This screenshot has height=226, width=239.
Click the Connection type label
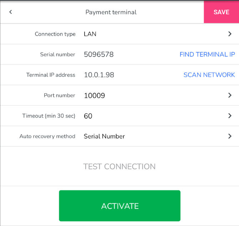point(55,34)
